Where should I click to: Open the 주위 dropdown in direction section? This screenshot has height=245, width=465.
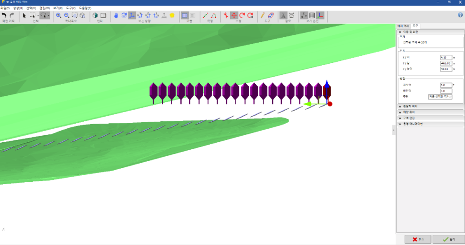tap(440, 97)
